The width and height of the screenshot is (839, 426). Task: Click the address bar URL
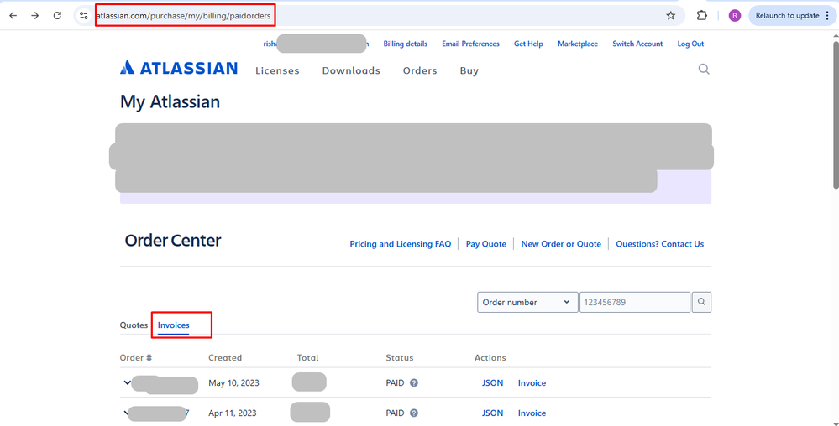(x=185, y=16)
